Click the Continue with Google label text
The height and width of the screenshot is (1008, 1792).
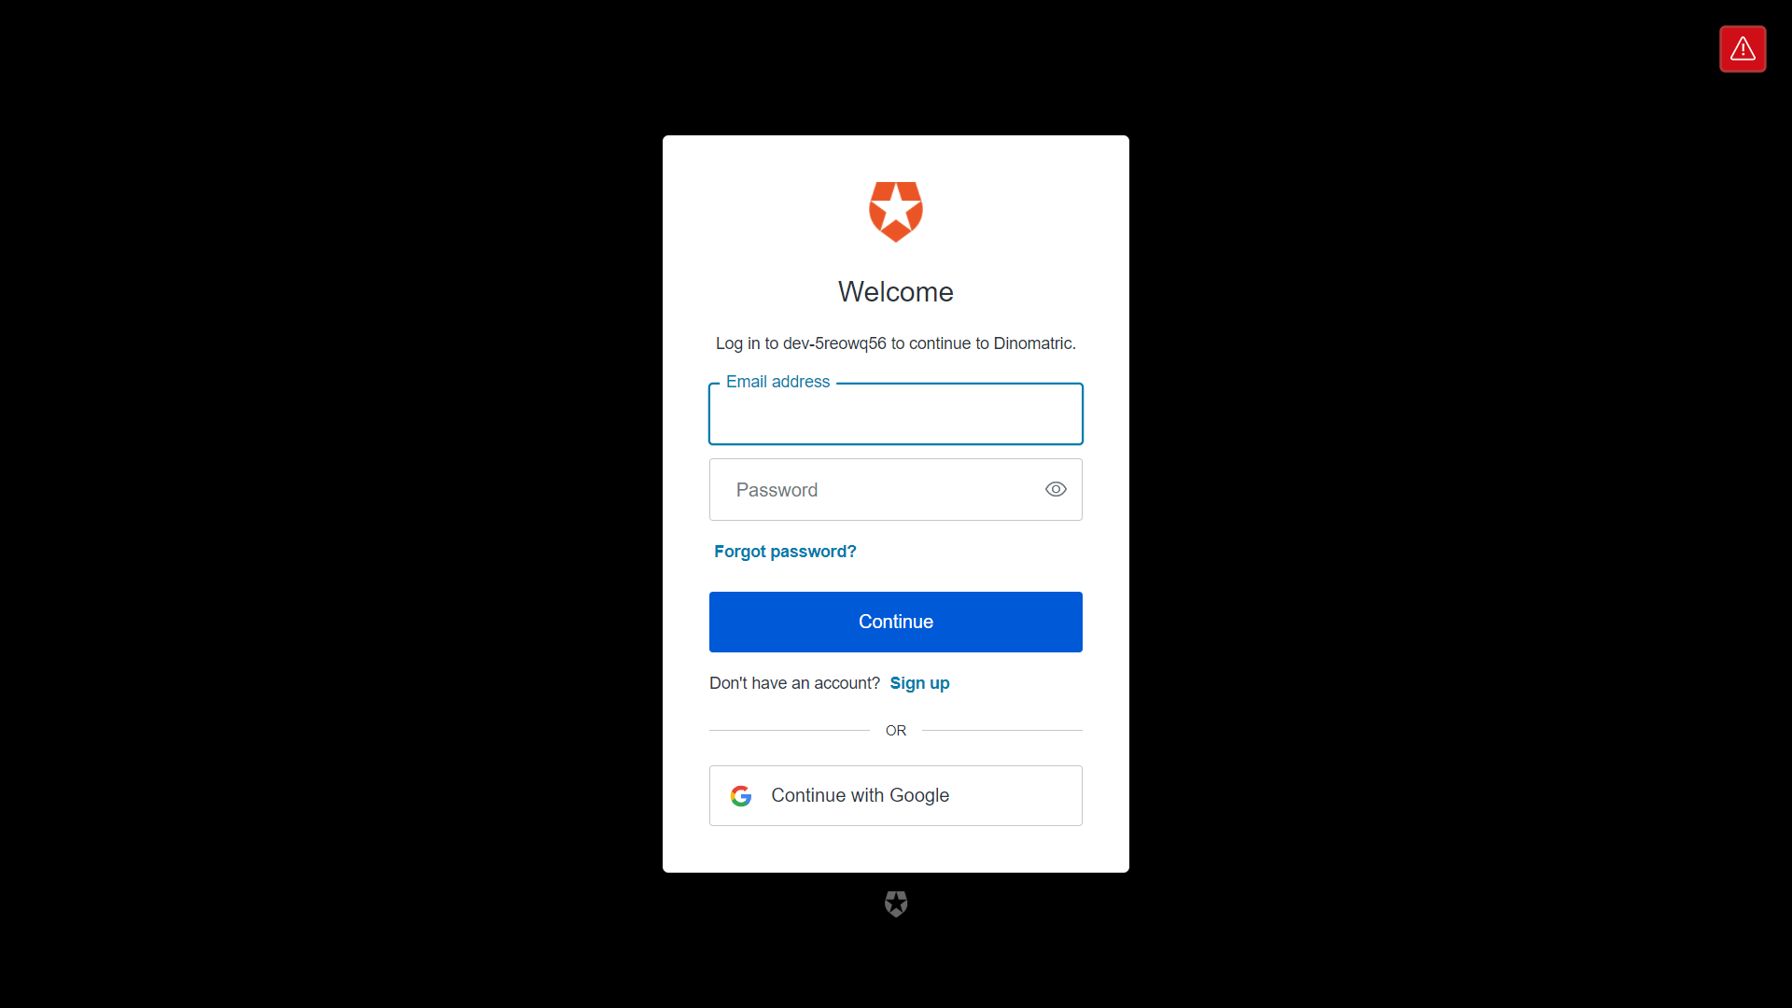tap(860, 795)
